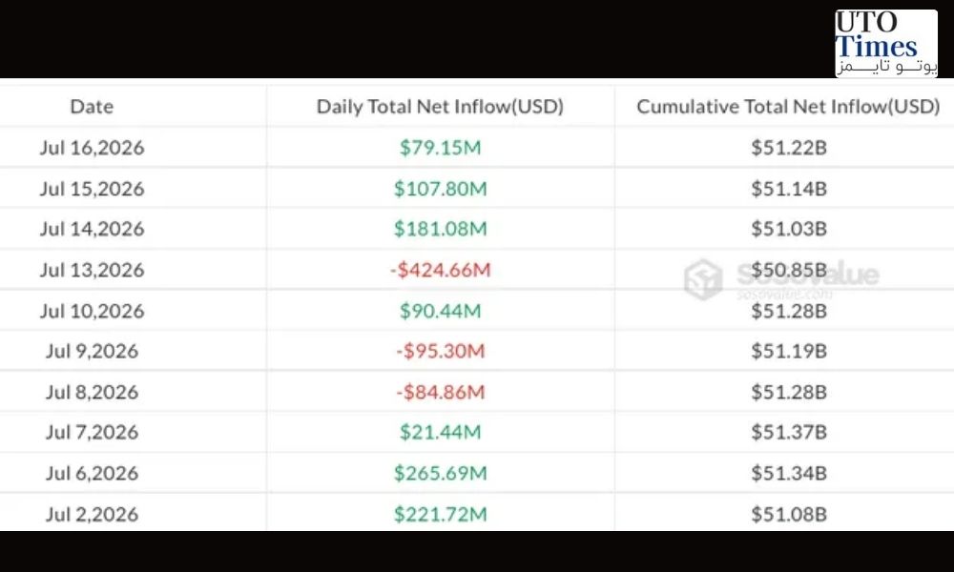Click Cumulative Total Net Inflow(USD) header
This screenshot has width=954, height=572.
[x=789, y=107]
